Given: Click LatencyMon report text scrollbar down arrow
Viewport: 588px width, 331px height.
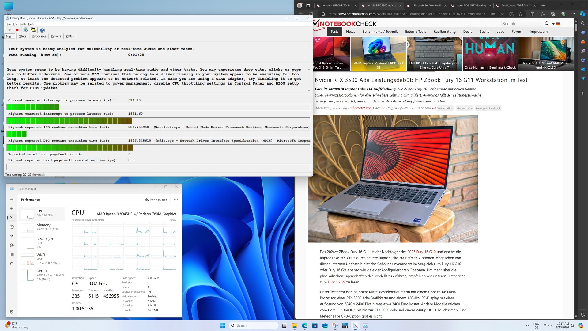Looking at the screenshot, I should coord(309,91).
